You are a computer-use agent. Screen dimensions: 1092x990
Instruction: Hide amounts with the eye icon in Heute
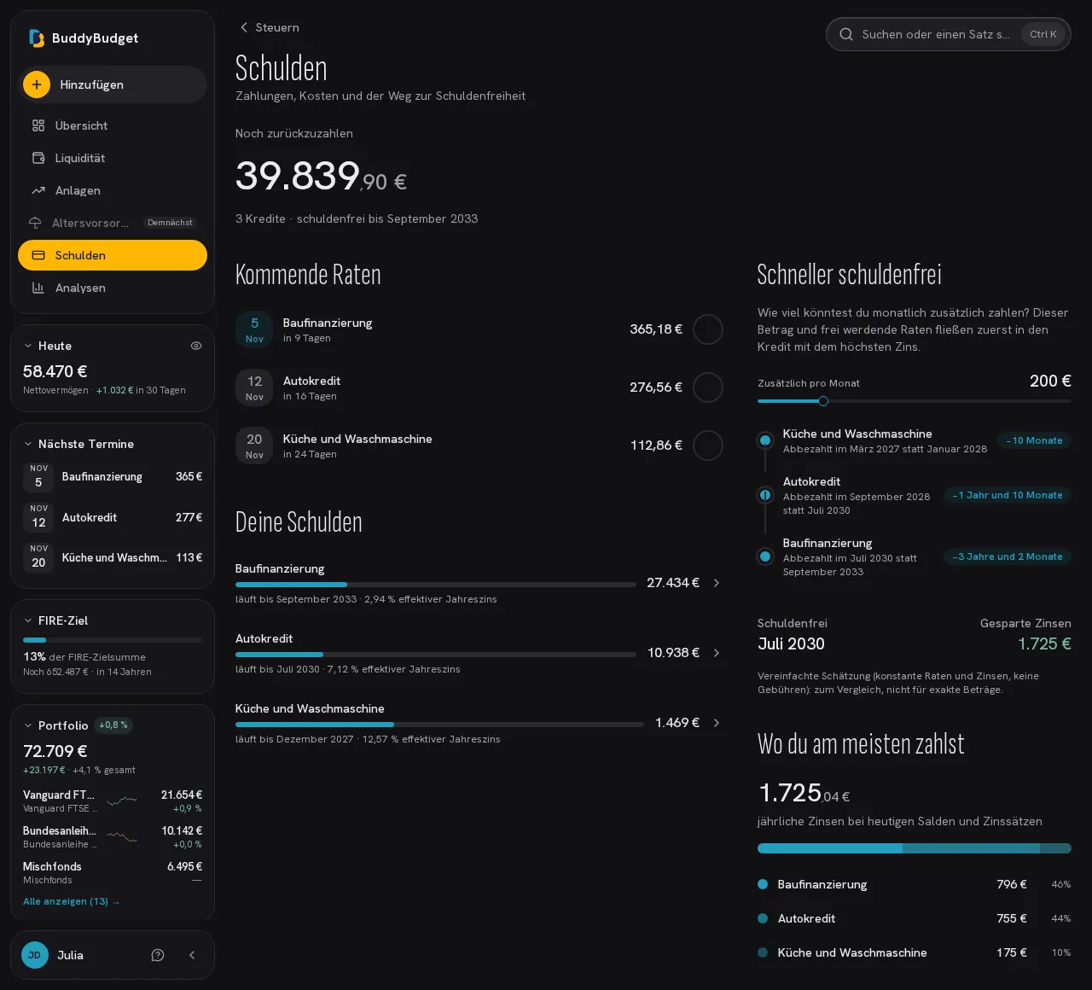196,346
